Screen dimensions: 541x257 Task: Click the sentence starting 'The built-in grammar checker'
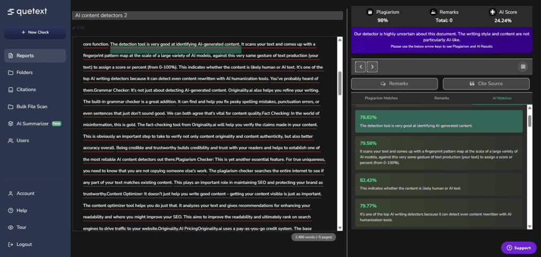(130, 102)
